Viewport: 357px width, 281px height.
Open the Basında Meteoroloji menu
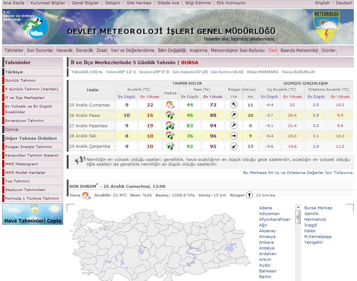pos(299,50)
